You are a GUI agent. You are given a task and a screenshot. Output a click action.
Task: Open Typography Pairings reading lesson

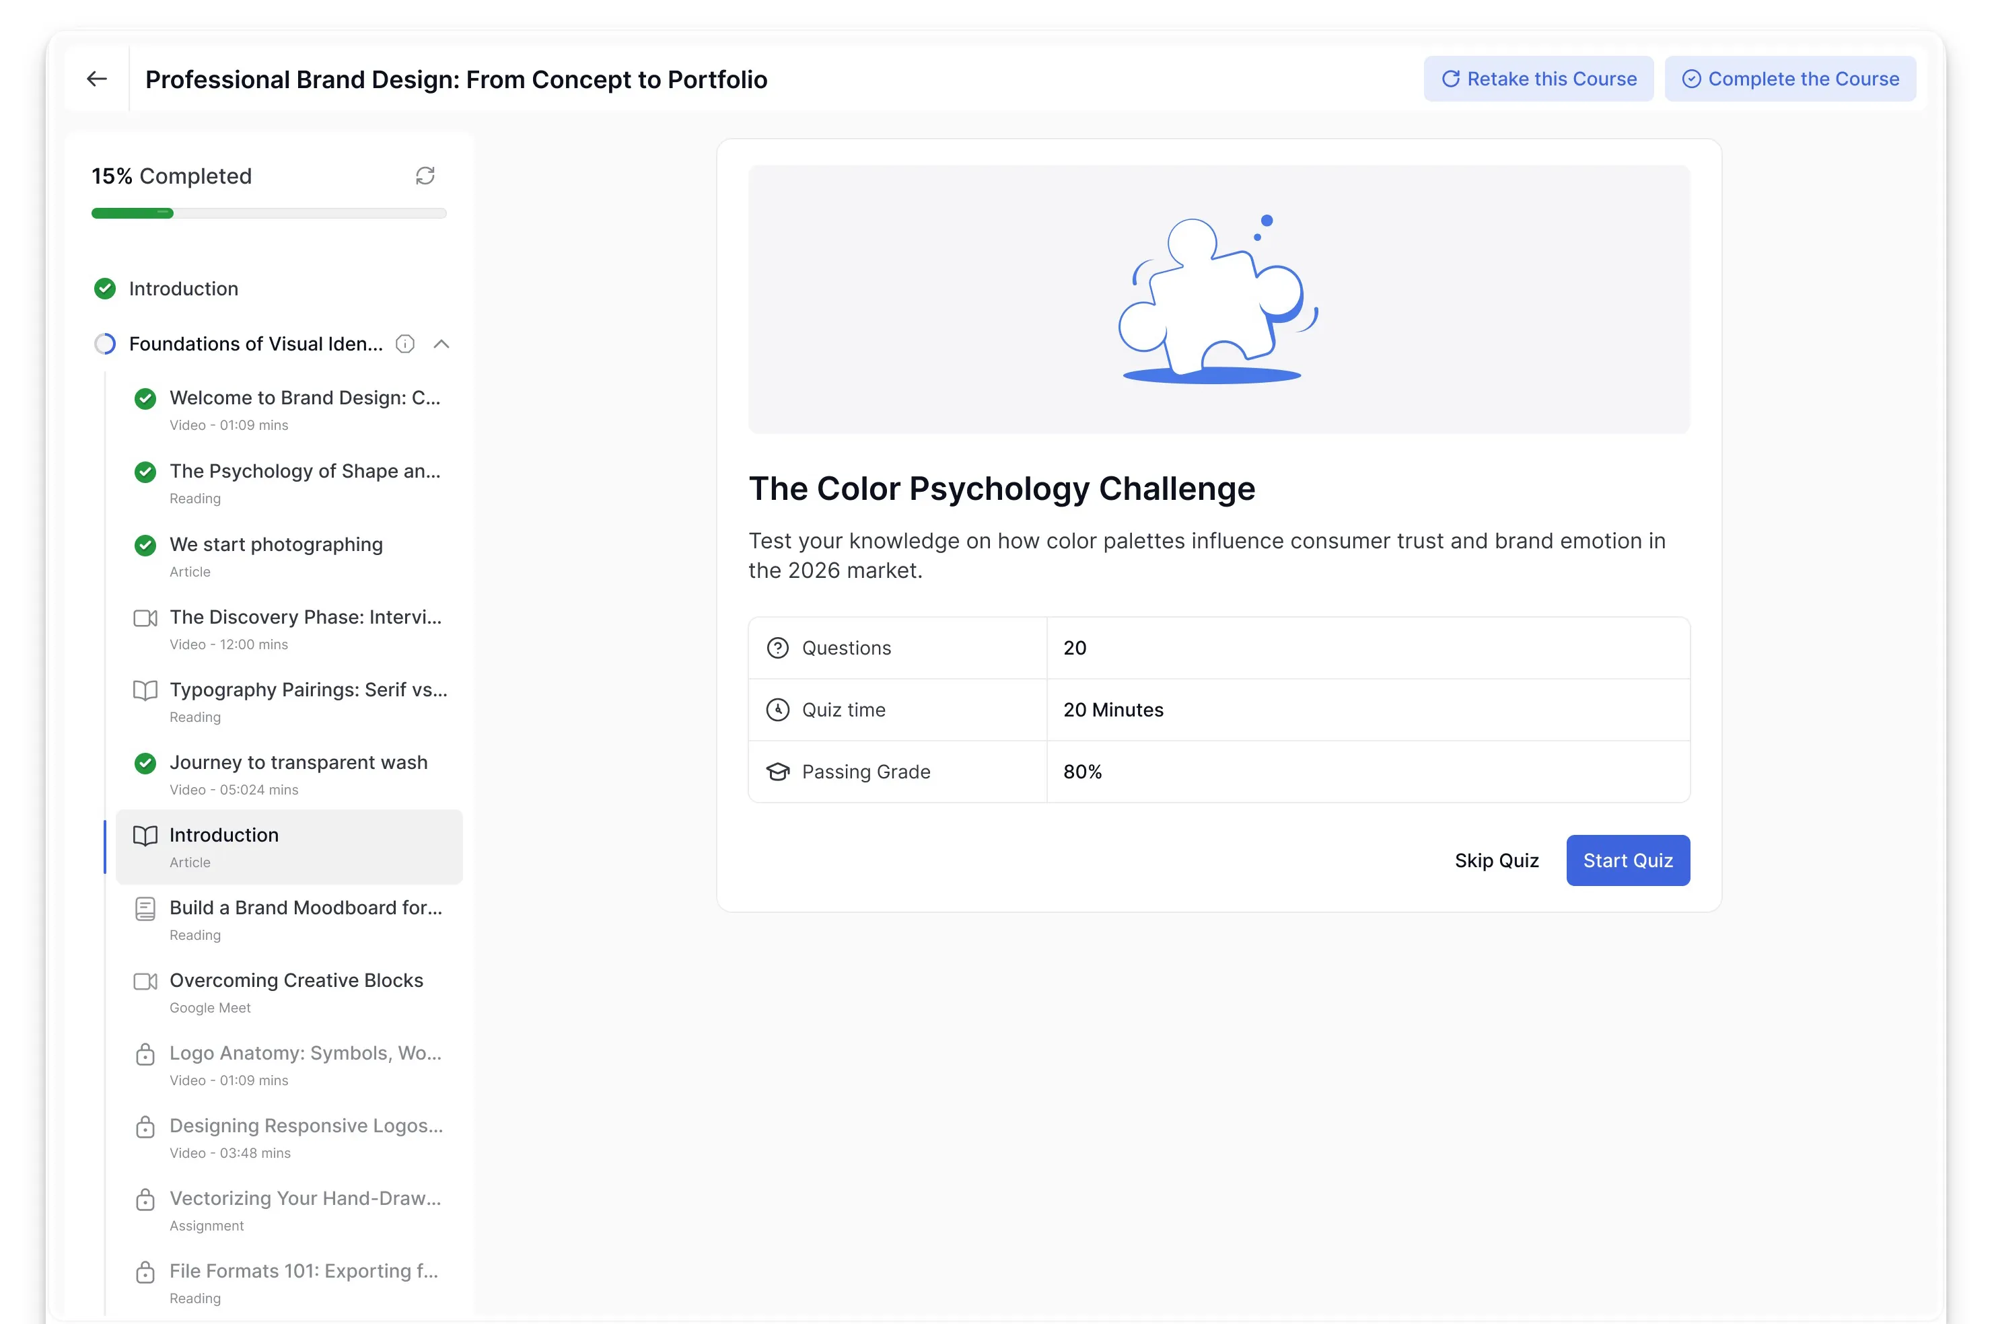(289, 702)
